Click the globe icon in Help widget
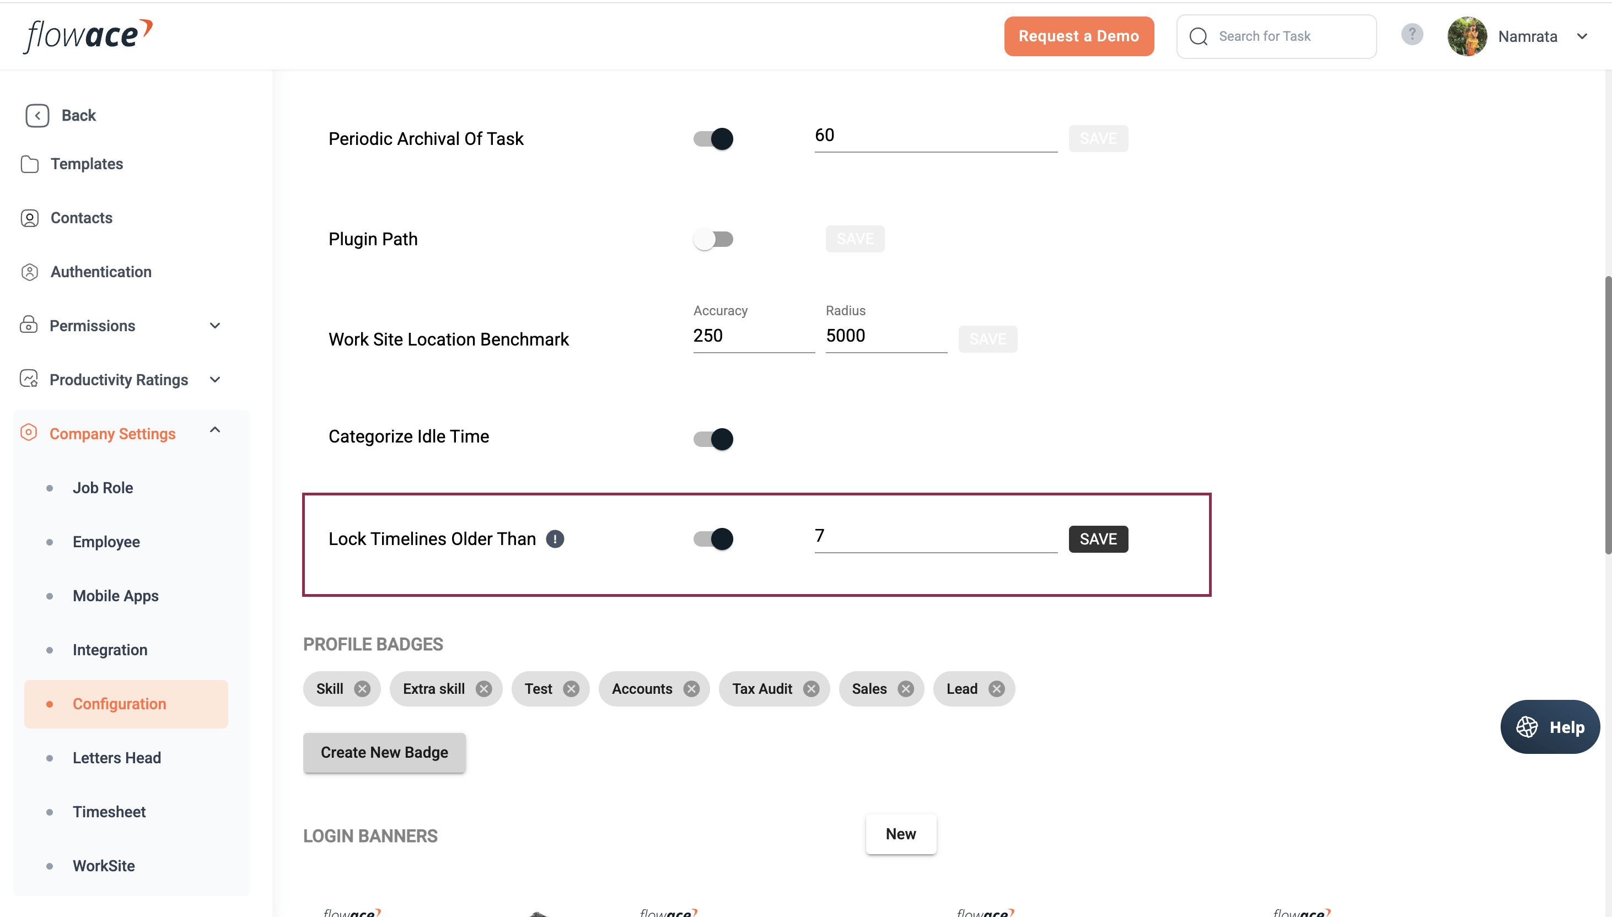This screenshot has width=1612, height=917. coord(1527,727)
